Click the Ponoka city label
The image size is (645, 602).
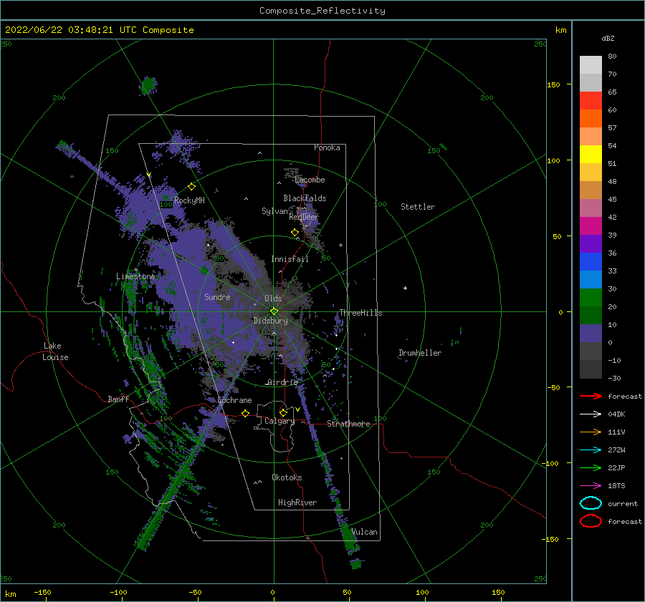[x=327, y=147]
